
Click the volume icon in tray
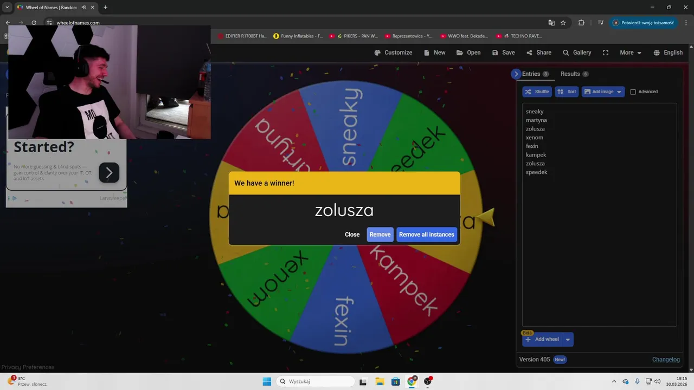coord(658,381)
